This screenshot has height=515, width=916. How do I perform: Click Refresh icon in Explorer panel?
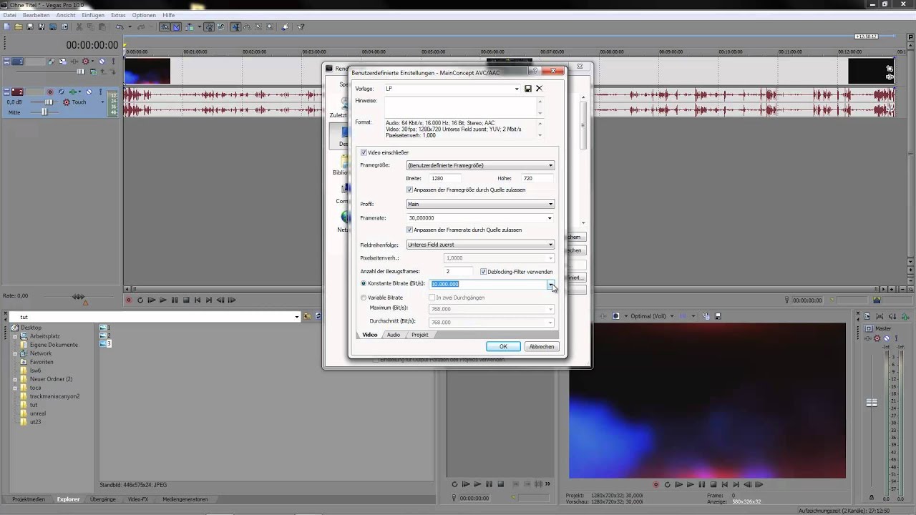click(317, 316)
